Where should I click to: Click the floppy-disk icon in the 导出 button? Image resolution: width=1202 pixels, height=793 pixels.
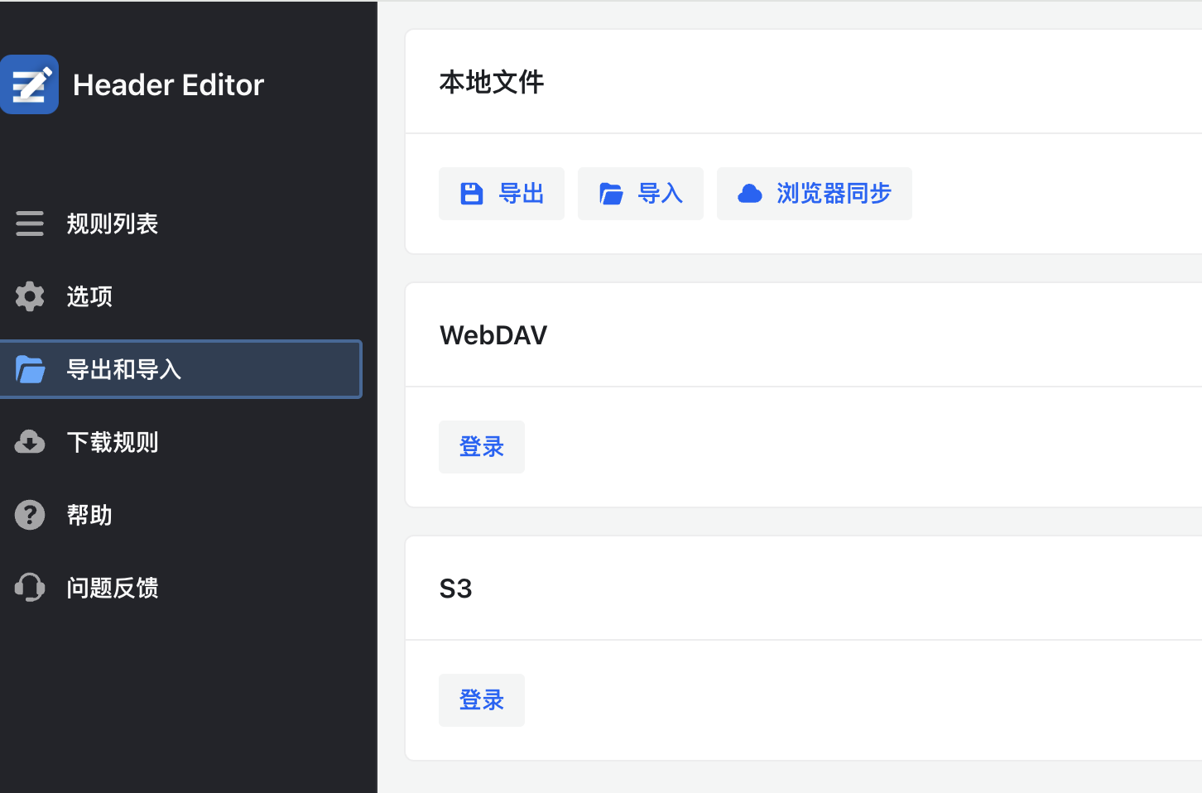pyautogui.click(x=472, y=194)
